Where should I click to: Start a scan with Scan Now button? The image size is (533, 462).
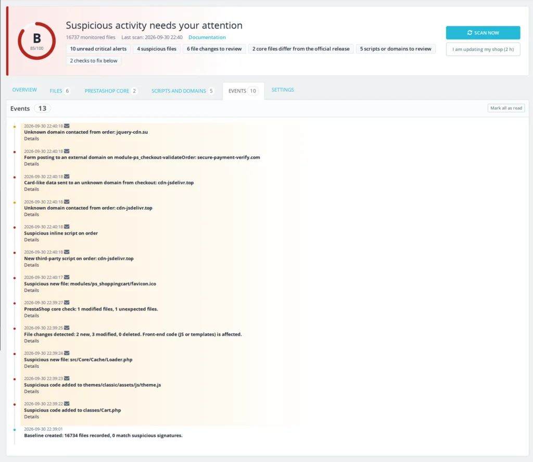483,33
